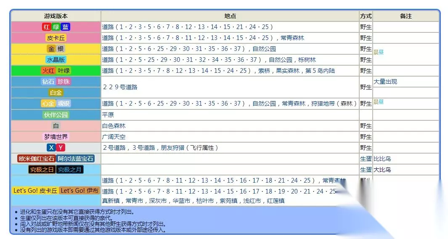
Task: Click the 第5岛内陆 location link
Action: pyautogui.click(x=320, y=71)
